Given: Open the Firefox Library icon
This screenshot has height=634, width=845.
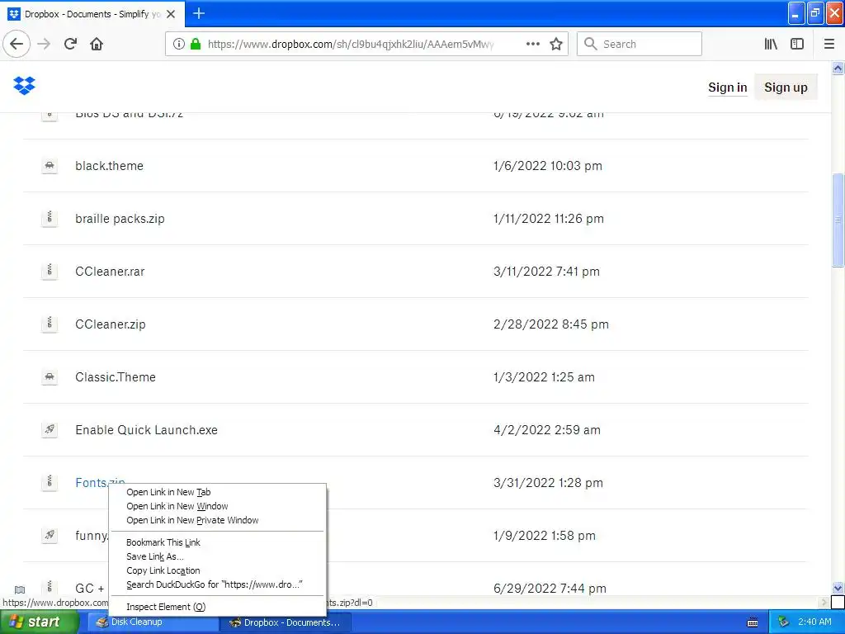Looking at the screenshot, I should (x=771, y=44).
